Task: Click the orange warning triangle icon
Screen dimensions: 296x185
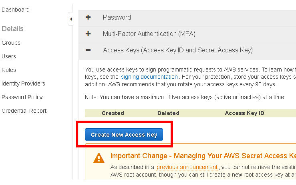Action: click(99, 158)
